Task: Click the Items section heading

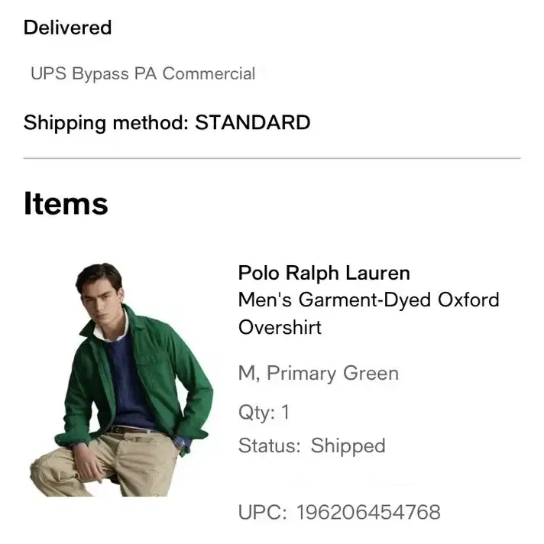Action: pos(66,204)
